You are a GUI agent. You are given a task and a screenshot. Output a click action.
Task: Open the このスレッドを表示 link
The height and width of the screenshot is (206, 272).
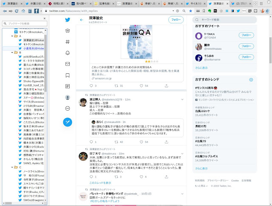coord(100,183)
